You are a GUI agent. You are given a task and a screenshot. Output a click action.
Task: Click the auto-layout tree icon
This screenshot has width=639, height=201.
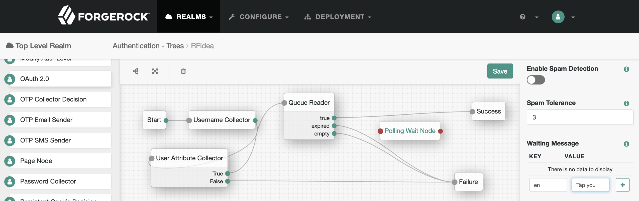tap(136, 71)
